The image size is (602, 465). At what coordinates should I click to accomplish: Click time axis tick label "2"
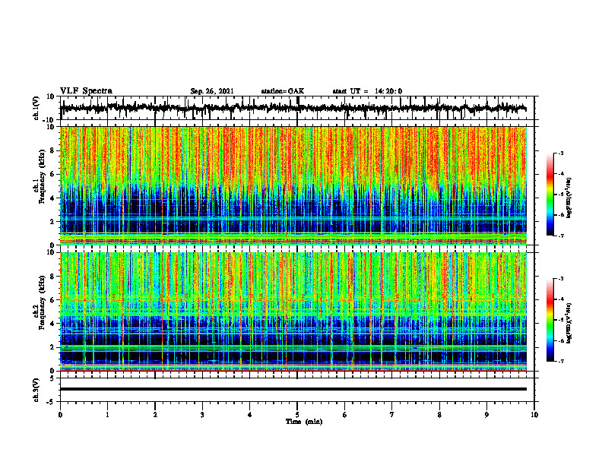(x=155, y=415)
